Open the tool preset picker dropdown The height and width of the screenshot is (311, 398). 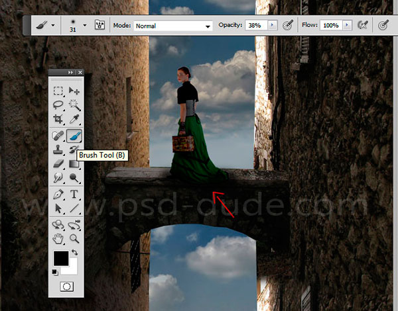tap(53, 25)
